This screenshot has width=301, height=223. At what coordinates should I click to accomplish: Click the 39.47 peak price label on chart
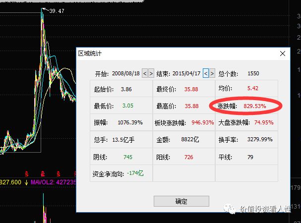[x=57, y=11]
